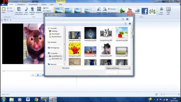
Task: Click the quick access Save icon
Action: [2, 20]
